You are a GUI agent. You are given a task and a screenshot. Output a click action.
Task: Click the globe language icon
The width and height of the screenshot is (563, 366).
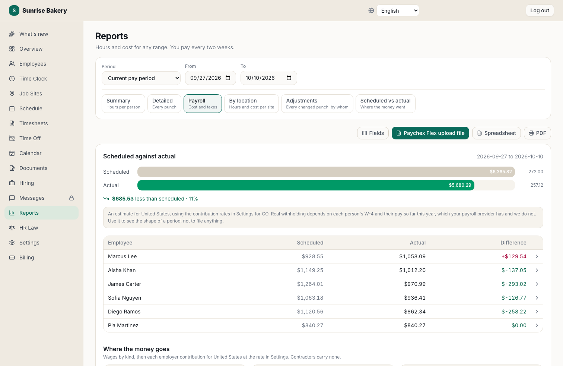(371, 10)
